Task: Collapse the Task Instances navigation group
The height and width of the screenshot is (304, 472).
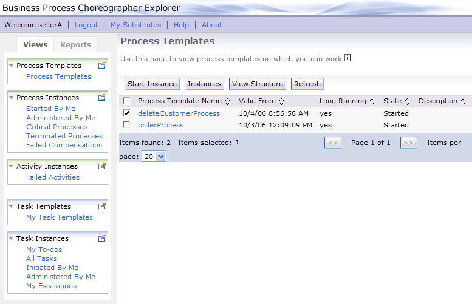Action: point(11,238)
